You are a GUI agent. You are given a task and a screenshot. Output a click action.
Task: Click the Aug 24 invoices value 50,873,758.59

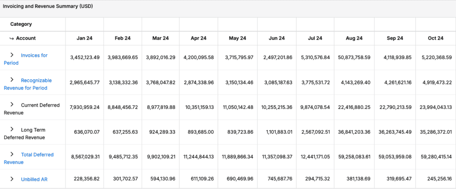point(354,57)
